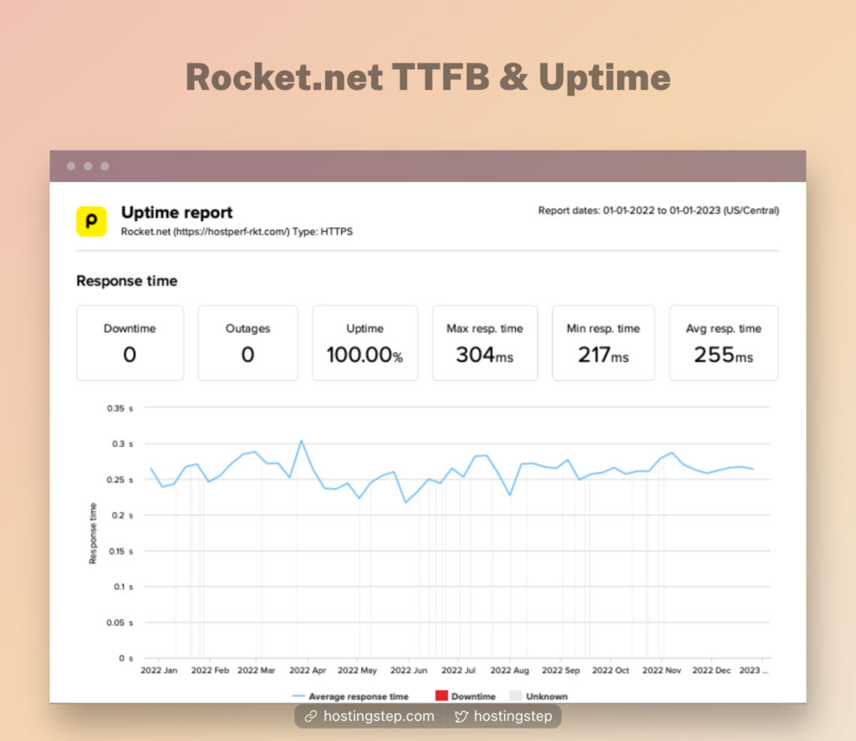
Task: Click the 2022 Dec axis label
Action: 711,670
